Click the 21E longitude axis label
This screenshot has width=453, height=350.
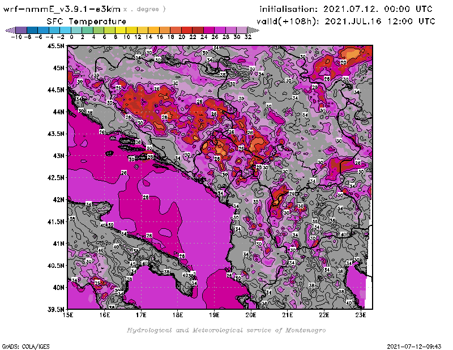288,315
